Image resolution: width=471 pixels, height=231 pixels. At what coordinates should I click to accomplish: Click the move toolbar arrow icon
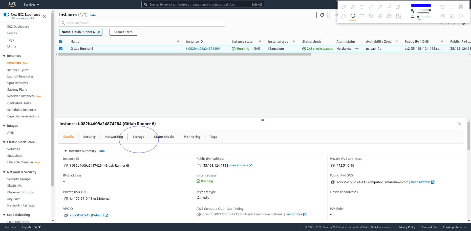452,16
